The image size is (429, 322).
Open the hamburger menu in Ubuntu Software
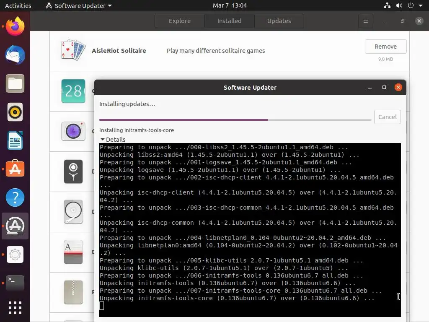tap(365, 21)
